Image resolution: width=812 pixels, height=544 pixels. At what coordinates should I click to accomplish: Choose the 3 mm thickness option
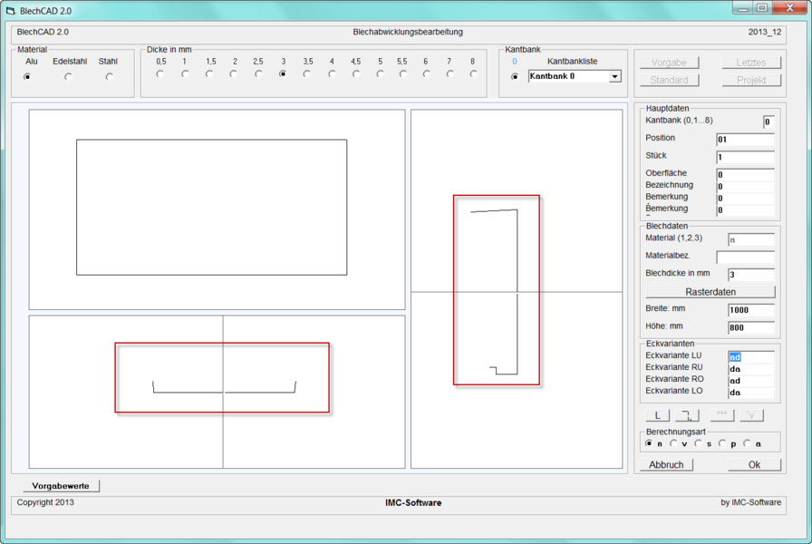tap(282, 74)
